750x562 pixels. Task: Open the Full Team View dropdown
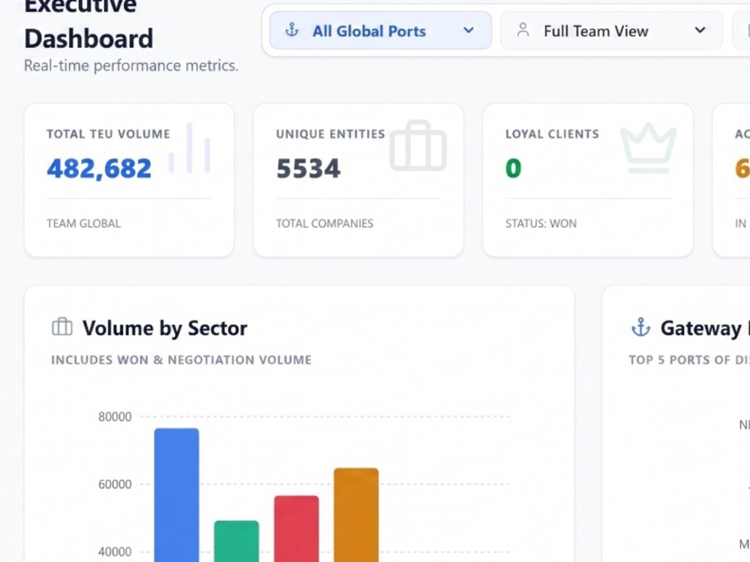pos(611,31)
